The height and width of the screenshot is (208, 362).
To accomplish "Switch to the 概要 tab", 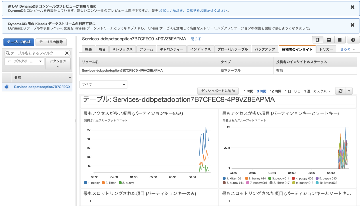I will pyautogui.click(x=88, y=49).
